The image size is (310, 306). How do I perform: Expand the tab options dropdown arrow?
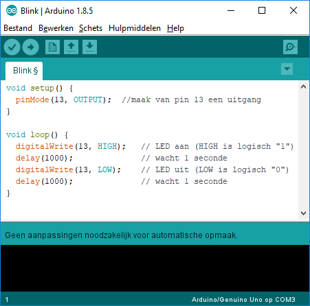point(287,69)
